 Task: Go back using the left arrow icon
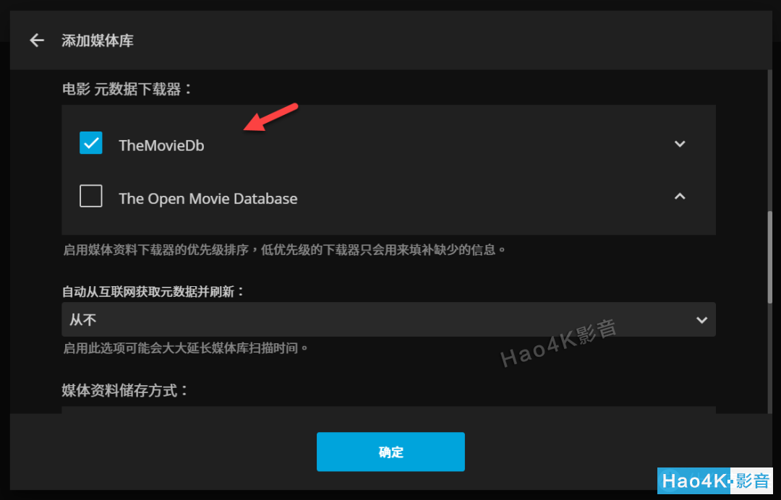click(x=37, y=40)
